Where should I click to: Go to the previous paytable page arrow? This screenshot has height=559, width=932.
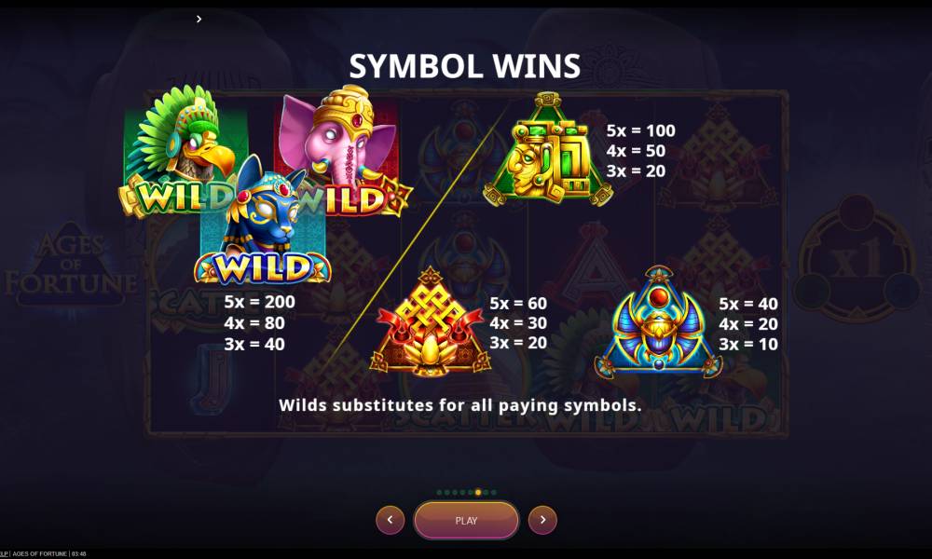pyautogui.click(x=390, y=520)
